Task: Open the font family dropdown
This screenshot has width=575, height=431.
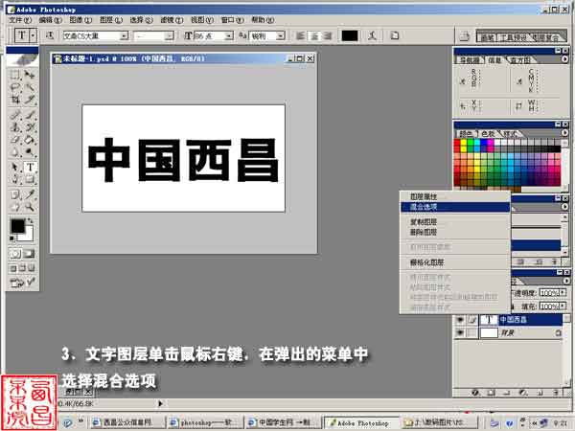Action: pos(125,36)
